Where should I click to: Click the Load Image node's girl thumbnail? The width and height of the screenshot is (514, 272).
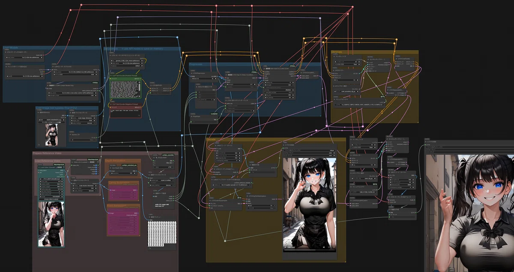coord(52,135)
